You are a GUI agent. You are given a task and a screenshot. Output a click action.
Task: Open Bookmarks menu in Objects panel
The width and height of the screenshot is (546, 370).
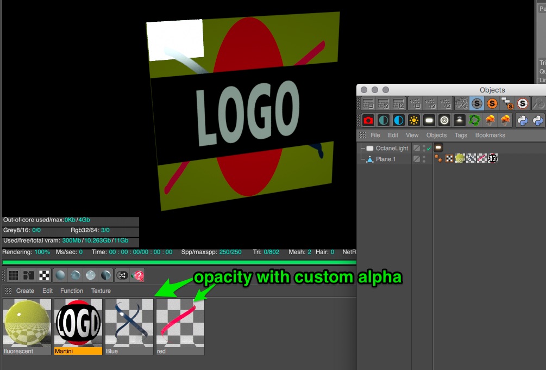click(490, 135)
